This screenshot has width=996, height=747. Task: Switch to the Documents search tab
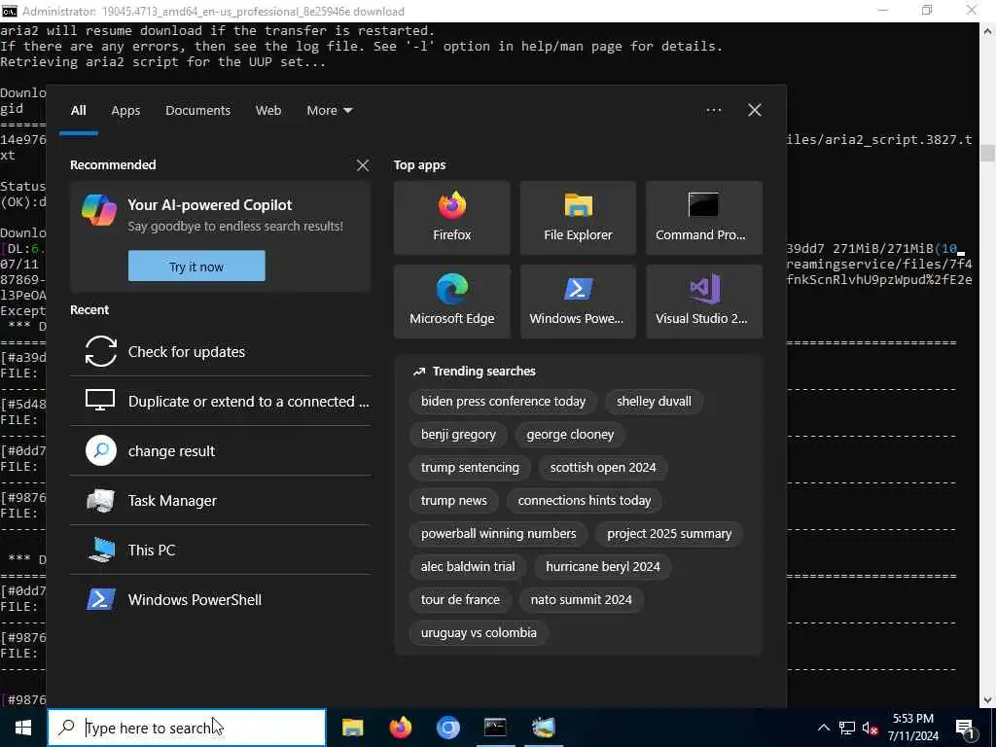[x=198, y=111]
